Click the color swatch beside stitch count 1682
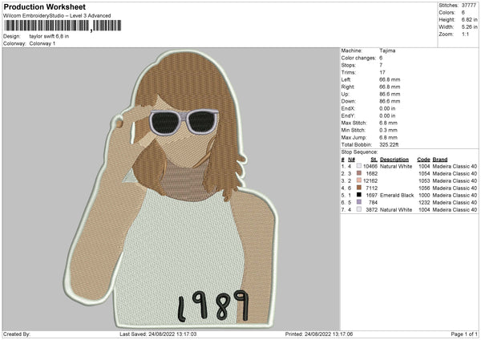This screenshot has height=340, width=481. click(359, 173)
